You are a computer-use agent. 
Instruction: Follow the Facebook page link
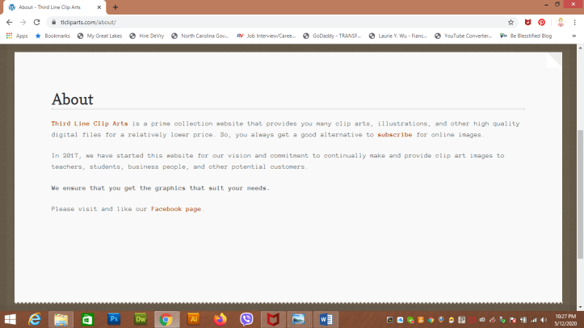coord(176,209)
